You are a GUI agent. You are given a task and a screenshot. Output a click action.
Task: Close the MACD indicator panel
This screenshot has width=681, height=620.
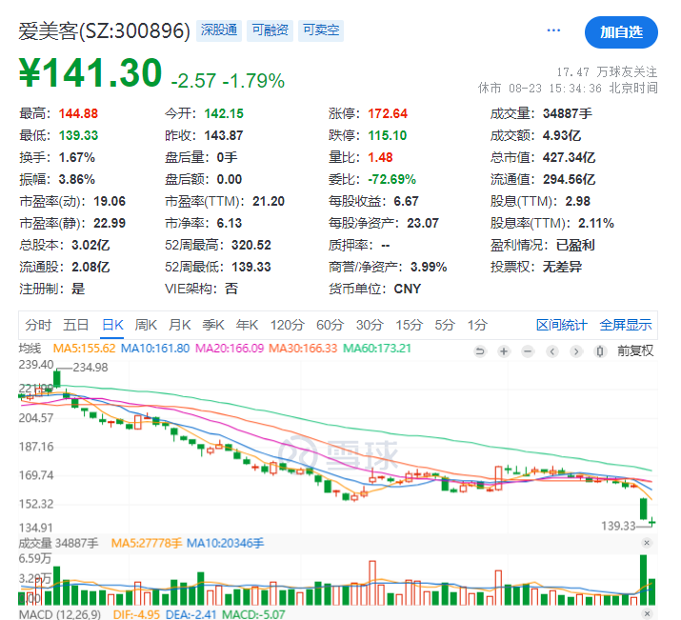pos(647,614)
